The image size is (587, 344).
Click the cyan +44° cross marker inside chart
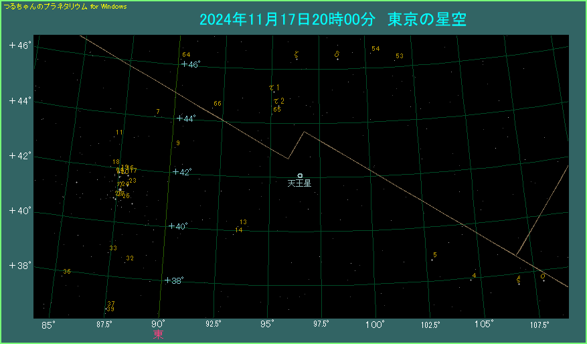[179, 118]
